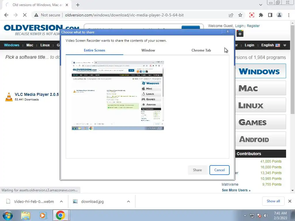
Task: Go back using browser back arrow
Action: click(x=6, y=15)
